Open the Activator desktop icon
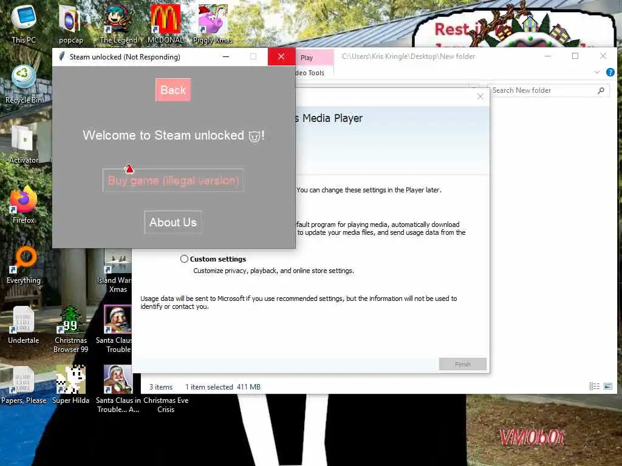 (24, 144)
